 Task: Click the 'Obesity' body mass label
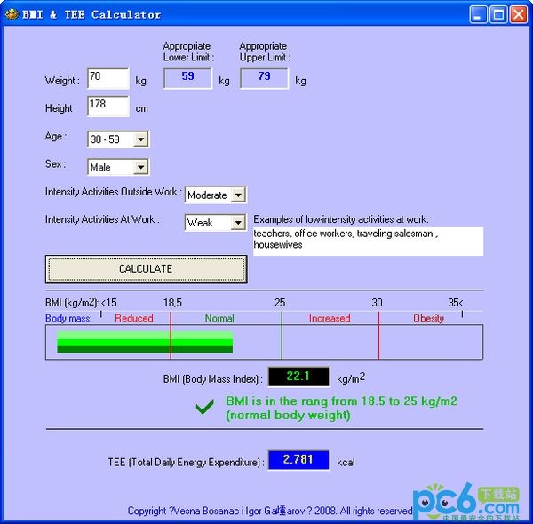(429, 318)
